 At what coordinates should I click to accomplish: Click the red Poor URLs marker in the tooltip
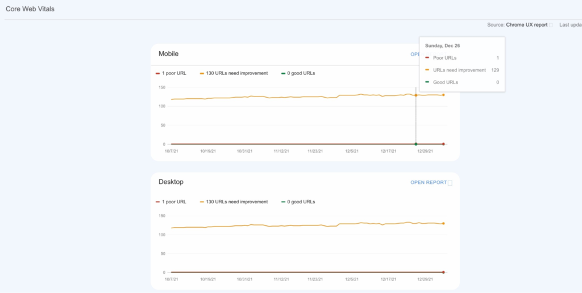(x=427, y=58)
